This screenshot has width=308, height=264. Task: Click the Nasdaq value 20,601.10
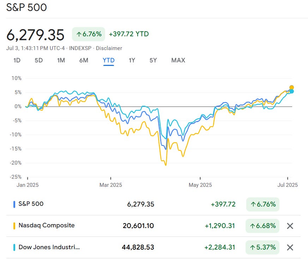138,226
